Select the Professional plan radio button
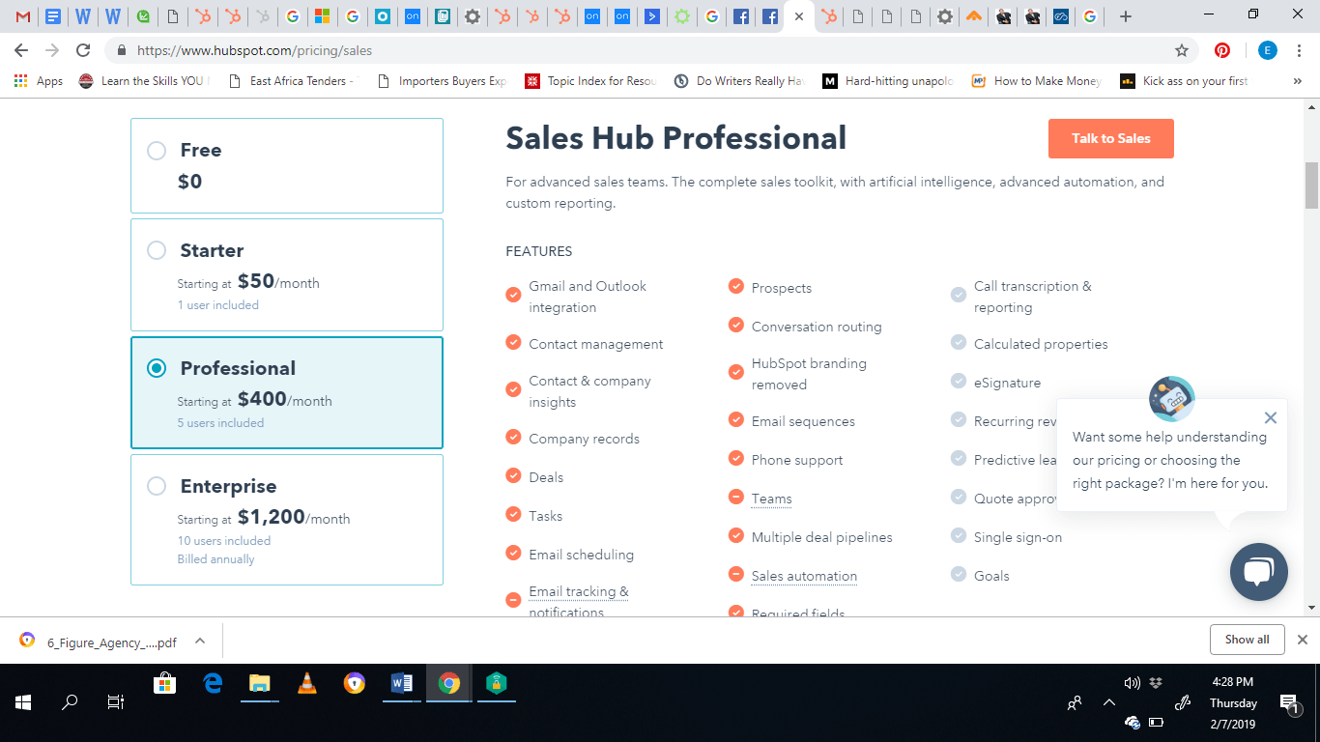Screen dimensions: 1320x742 point(157,368)
